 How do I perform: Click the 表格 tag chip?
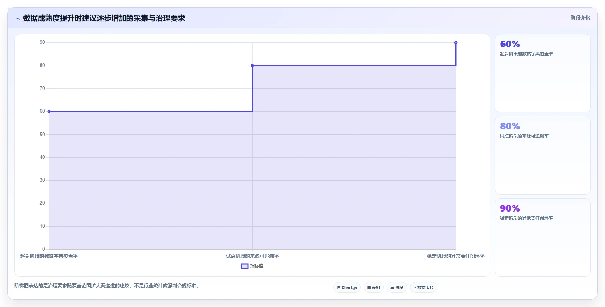coord(374,287)
